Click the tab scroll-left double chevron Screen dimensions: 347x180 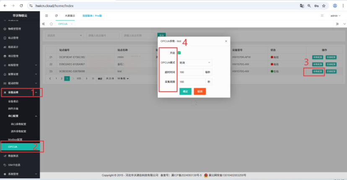pos(44,24)
